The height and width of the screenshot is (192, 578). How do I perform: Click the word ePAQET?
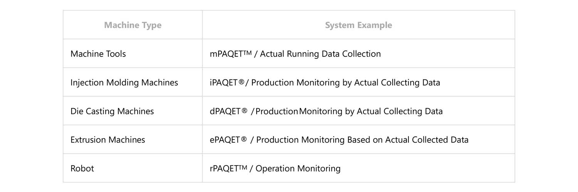point(225,140)
